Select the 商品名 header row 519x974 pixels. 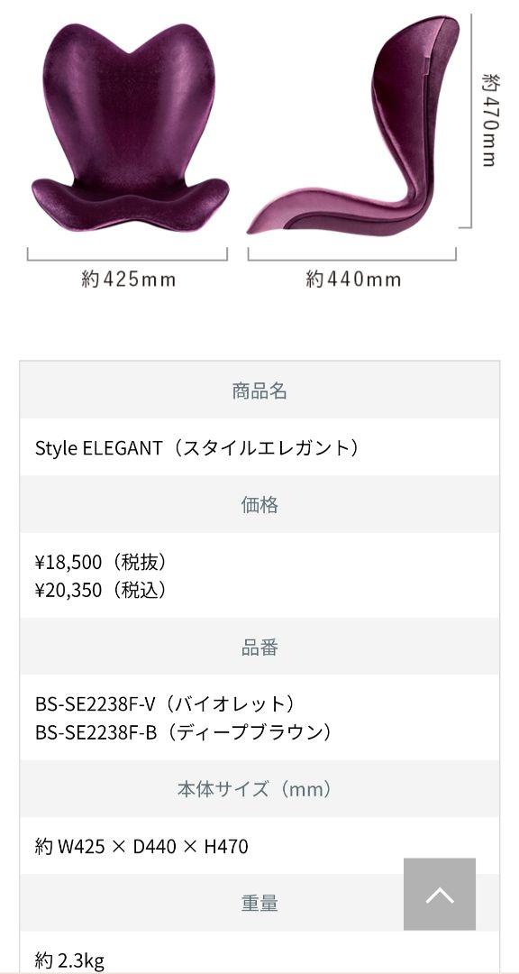coord(259,391)
